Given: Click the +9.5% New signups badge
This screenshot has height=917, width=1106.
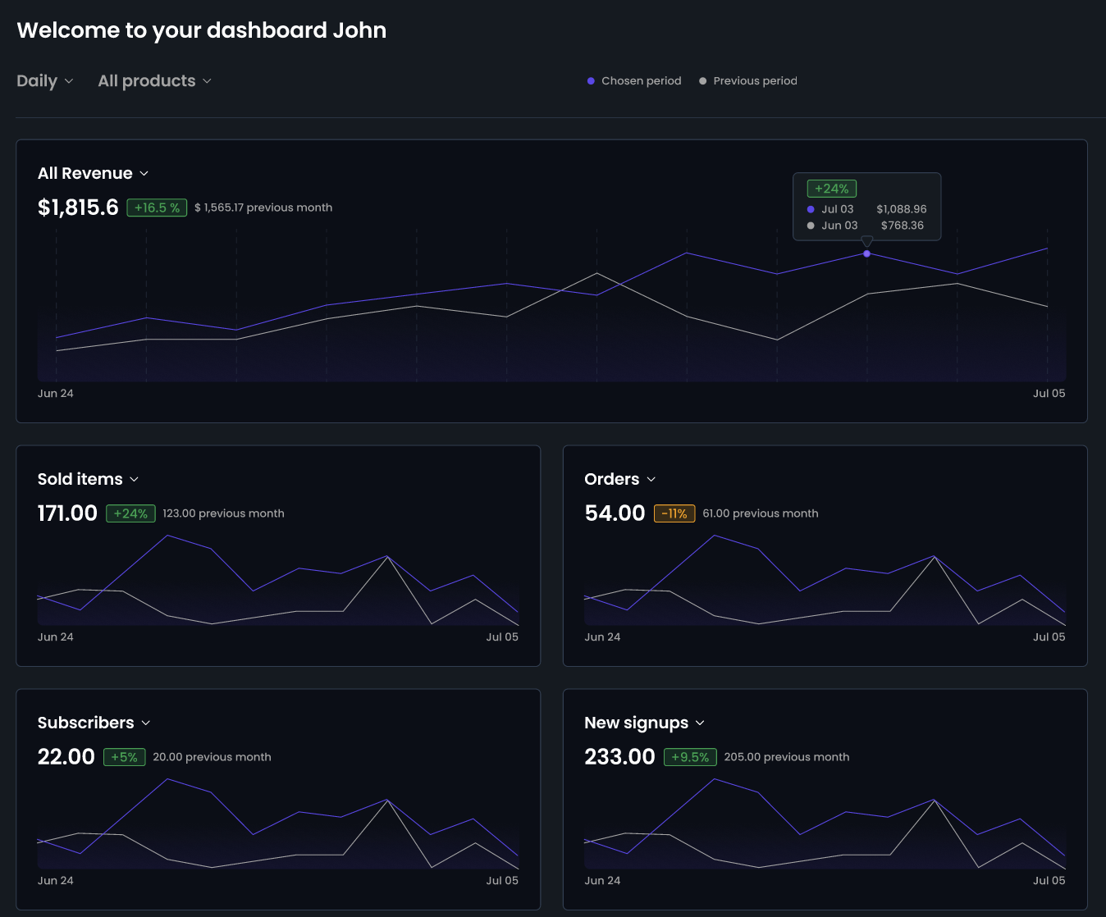Looking at the screenshot, I should click(690, 757).
